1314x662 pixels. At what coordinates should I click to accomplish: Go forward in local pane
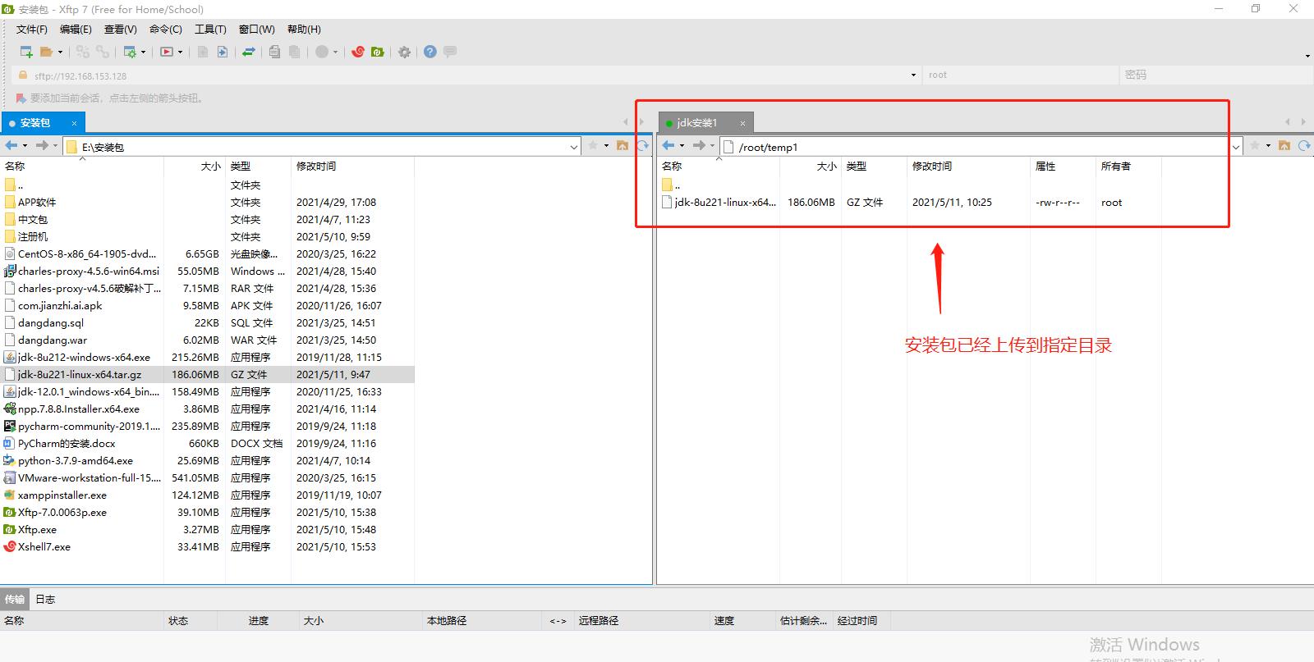[42, 146]
